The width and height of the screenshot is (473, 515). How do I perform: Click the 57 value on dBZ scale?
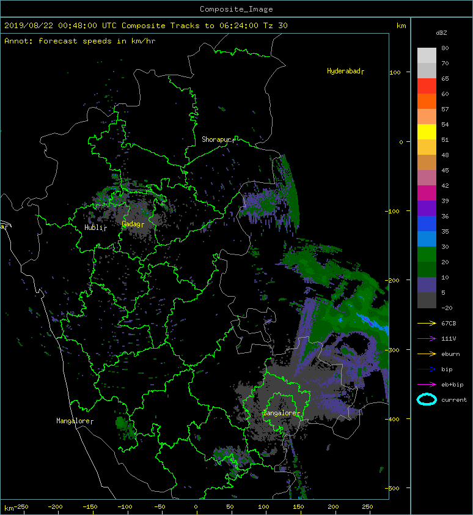pos(445,109)
